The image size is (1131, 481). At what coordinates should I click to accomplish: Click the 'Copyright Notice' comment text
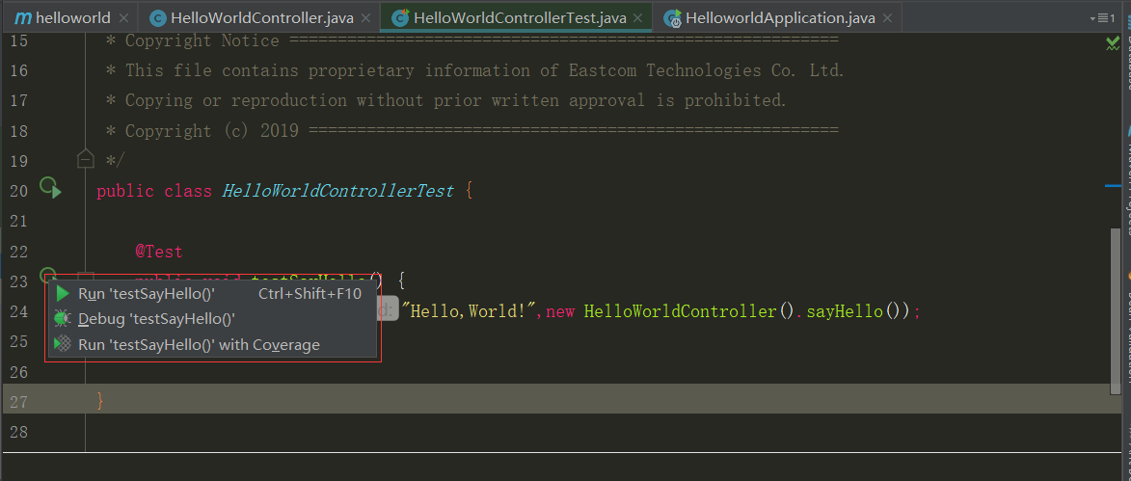pos(202,41)
